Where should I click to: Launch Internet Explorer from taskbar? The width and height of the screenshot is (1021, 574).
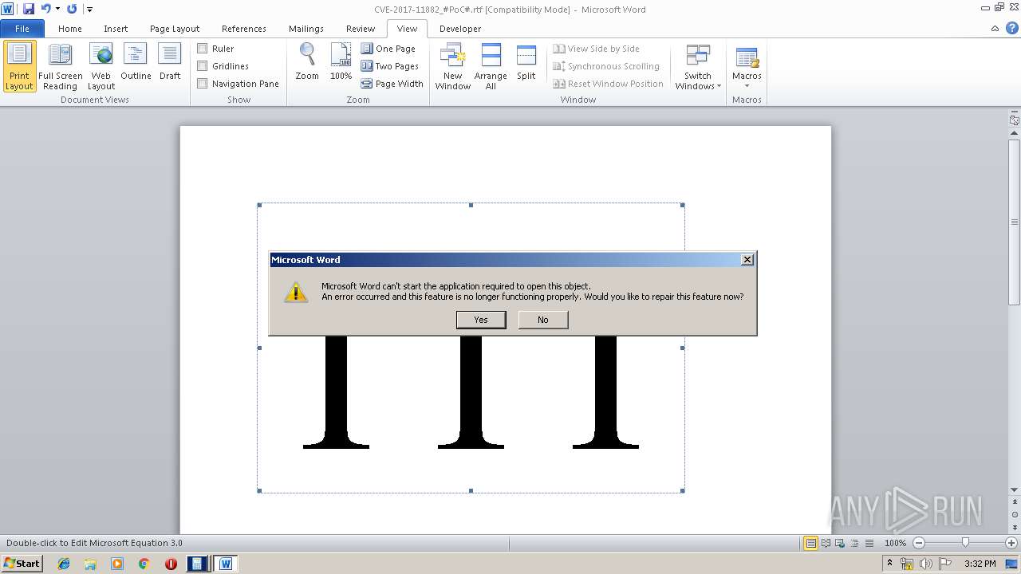(64, 564)
